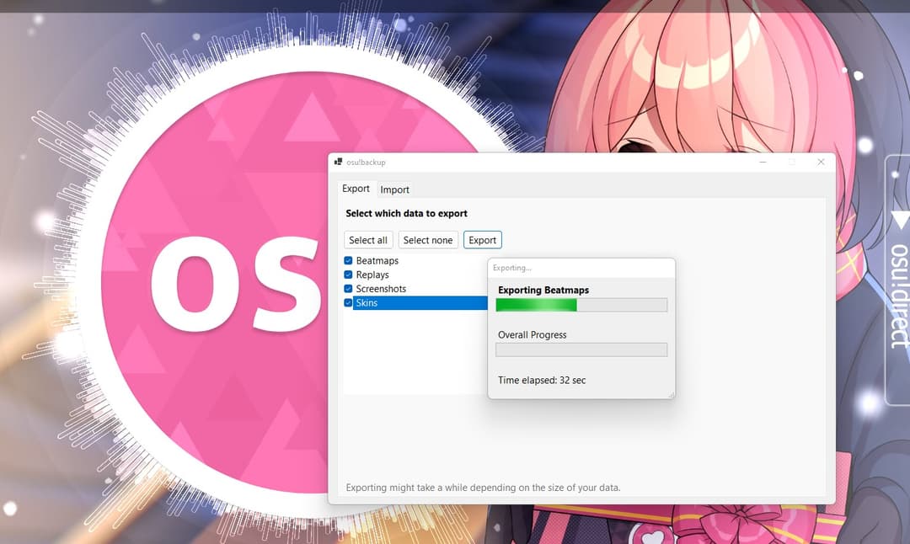Viewport: 910px width, 544px height.
Task: Minimize the osu!backup window
Action: 763,162
